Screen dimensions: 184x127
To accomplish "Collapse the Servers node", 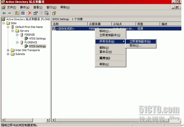I will point(12,31).
